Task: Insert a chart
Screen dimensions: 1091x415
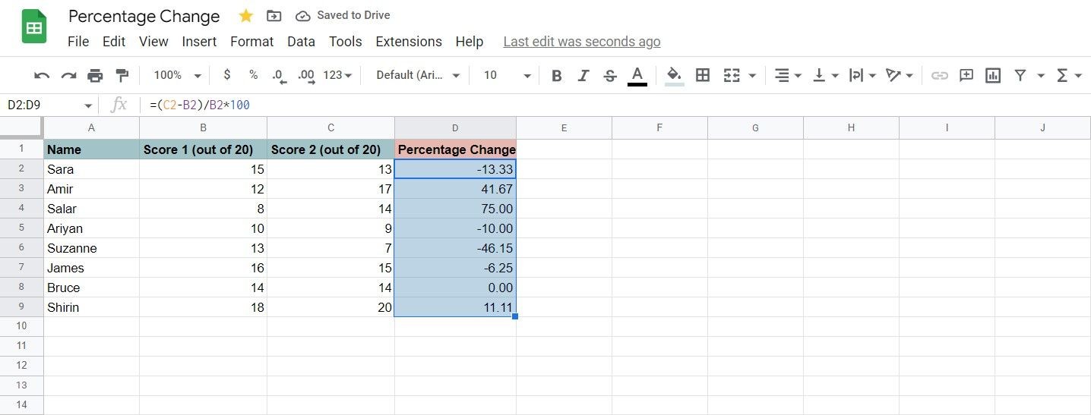Action: 992,75
